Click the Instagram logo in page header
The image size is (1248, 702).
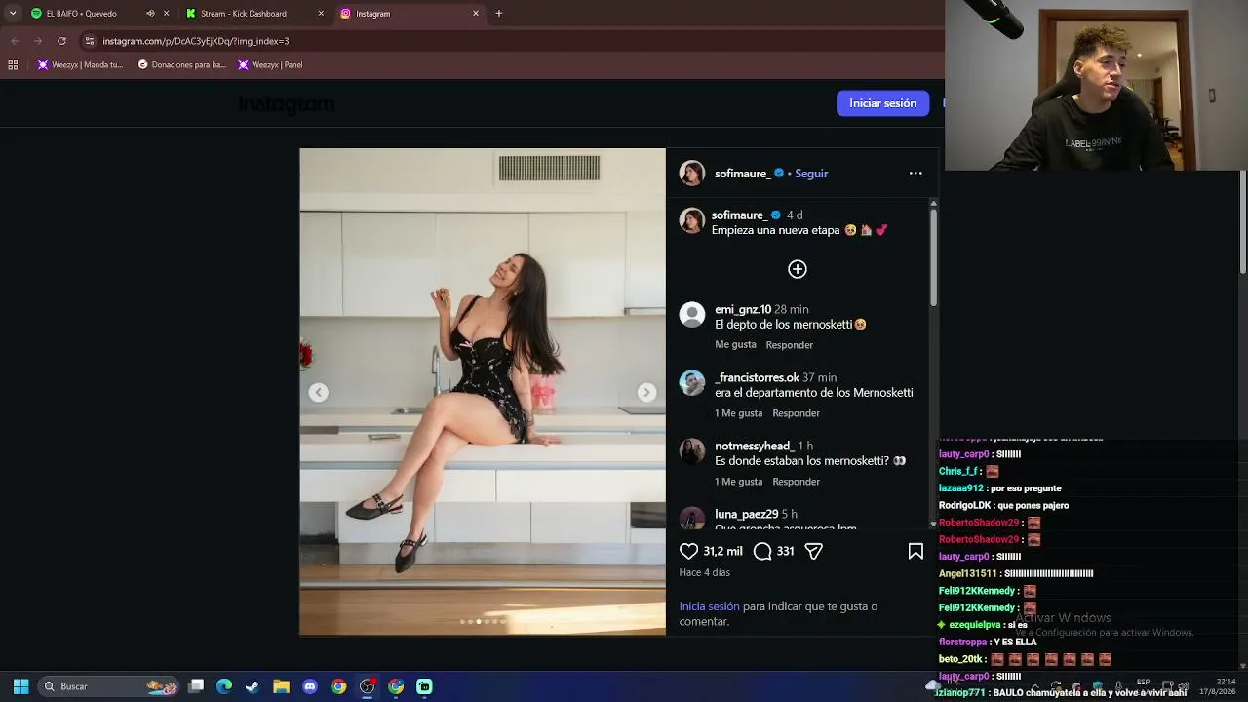click(x=287, y=104)
